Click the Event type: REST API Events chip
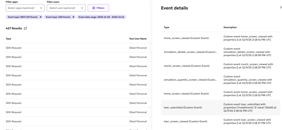 coord(23,17)
